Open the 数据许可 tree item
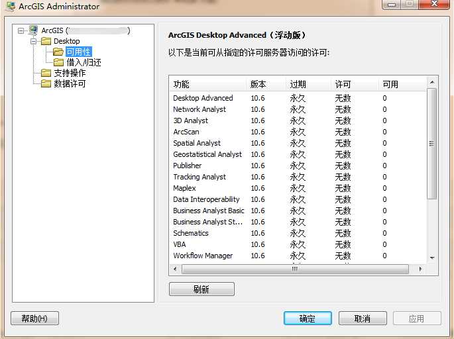Viewport: 454px width, 339px height. coord(70,83)
